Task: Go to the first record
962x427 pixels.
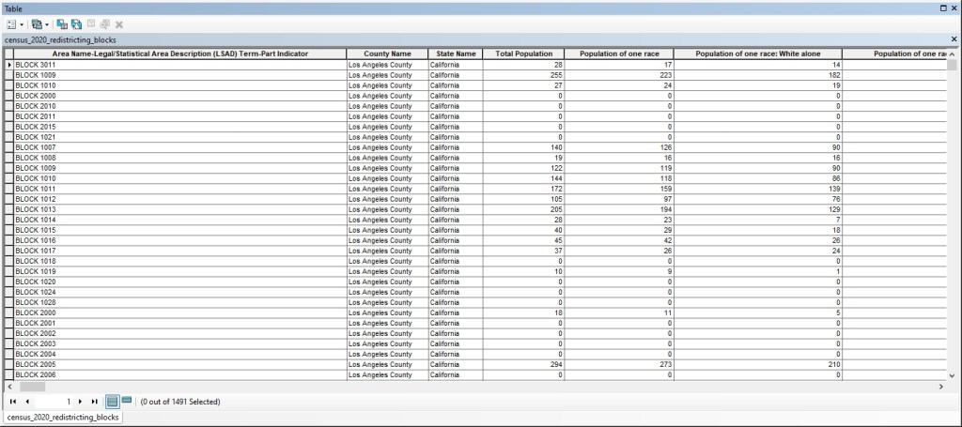Action: (12, 402)
